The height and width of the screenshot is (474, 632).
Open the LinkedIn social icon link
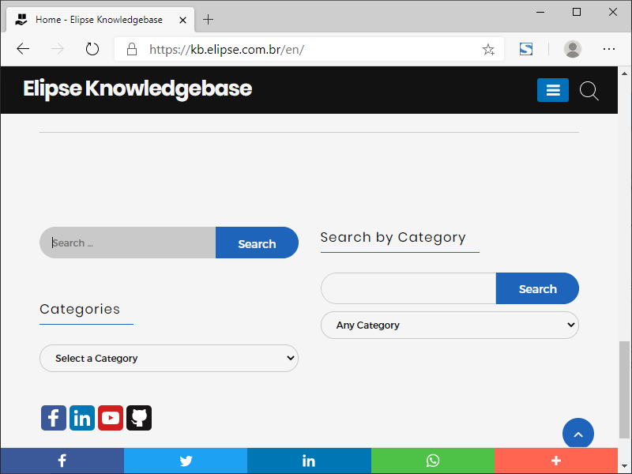click(82, 418)
